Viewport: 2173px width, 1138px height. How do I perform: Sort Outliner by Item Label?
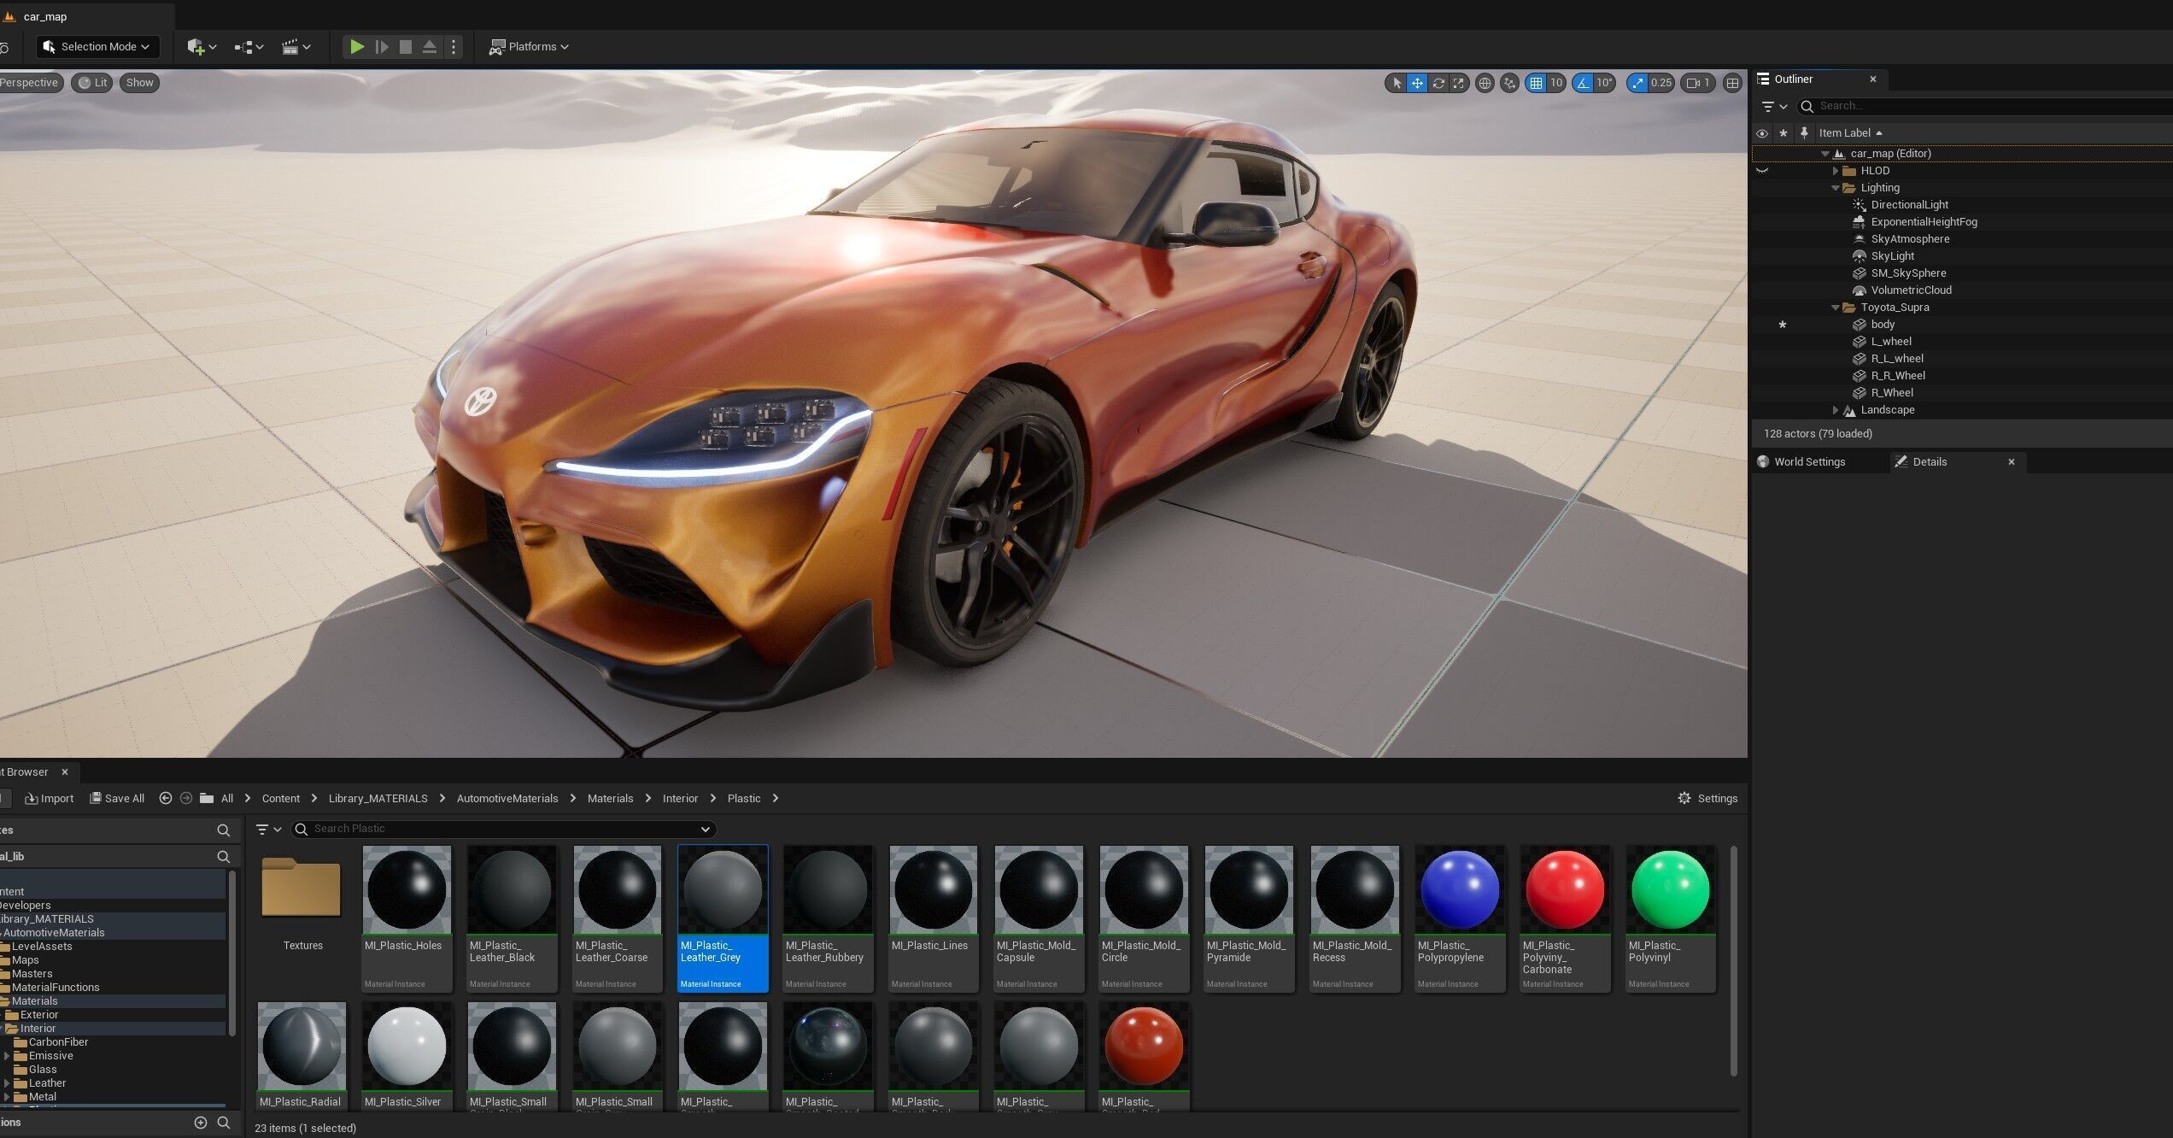click(1849, 133)
